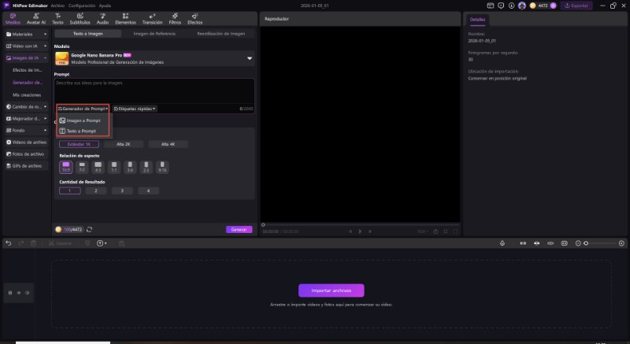This screenshot has height=344, width=630.
Task: Select 16:9 aspect ratio option
Action: click(66, 167)
